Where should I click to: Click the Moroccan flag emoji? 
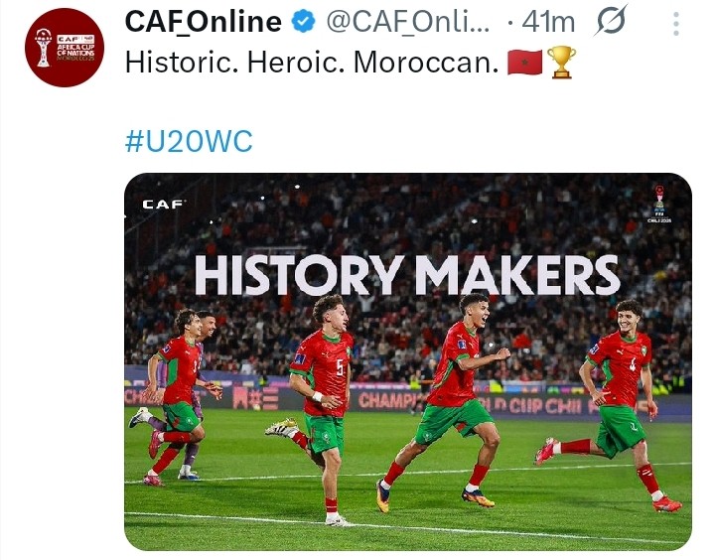pyautogui.click(x=523, y=64)
